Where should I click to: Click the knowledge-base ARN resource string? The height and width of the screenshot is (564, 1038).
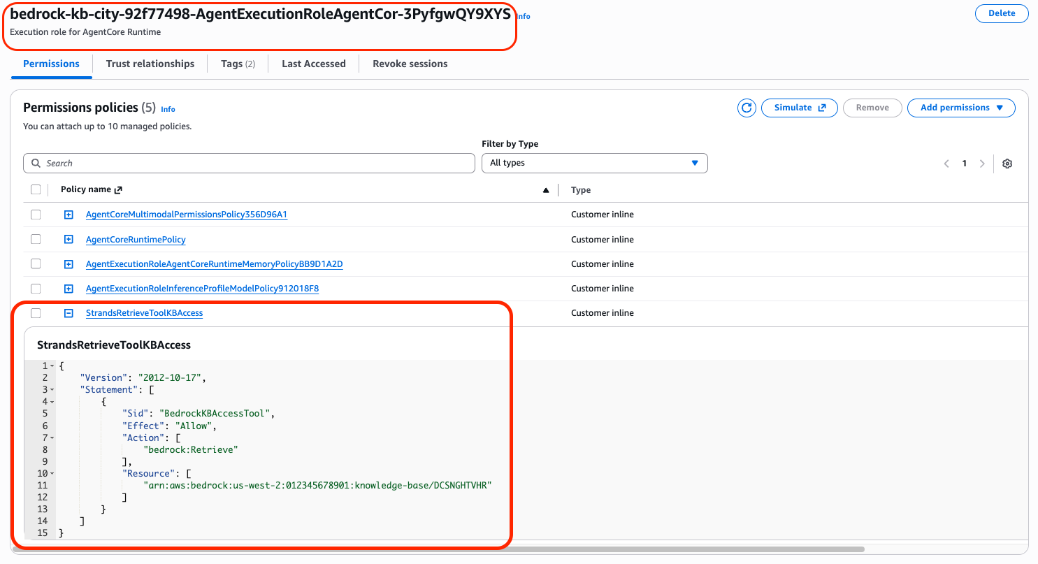point(318,485)
